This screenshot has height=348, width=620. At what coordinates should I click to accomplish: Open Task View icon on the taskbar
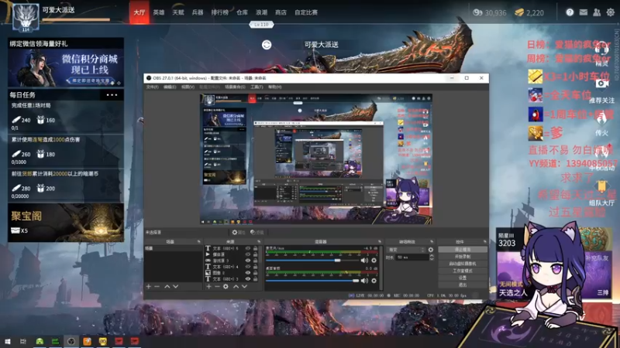pyautogui.click(x=23, y=341)
